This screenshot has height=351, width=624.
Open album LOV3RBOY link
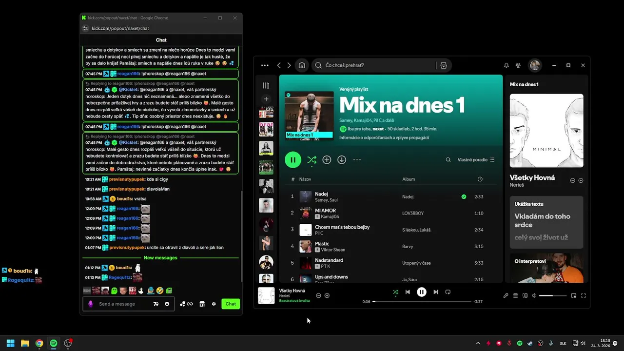[413, 214]
